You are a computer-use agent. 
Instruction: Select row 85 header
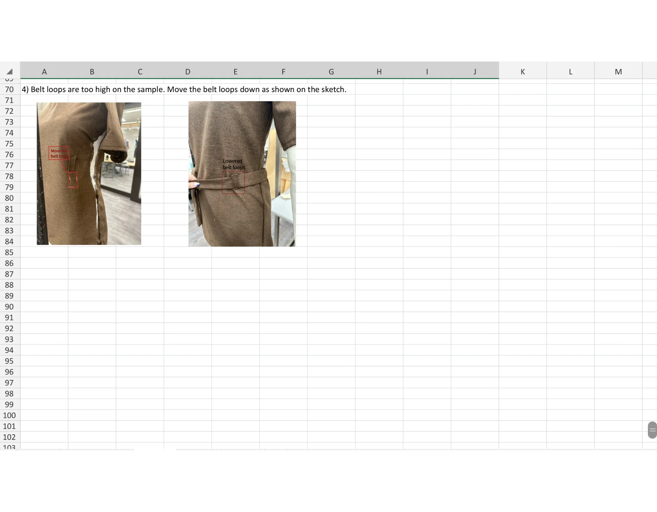(x=9, y=252)
